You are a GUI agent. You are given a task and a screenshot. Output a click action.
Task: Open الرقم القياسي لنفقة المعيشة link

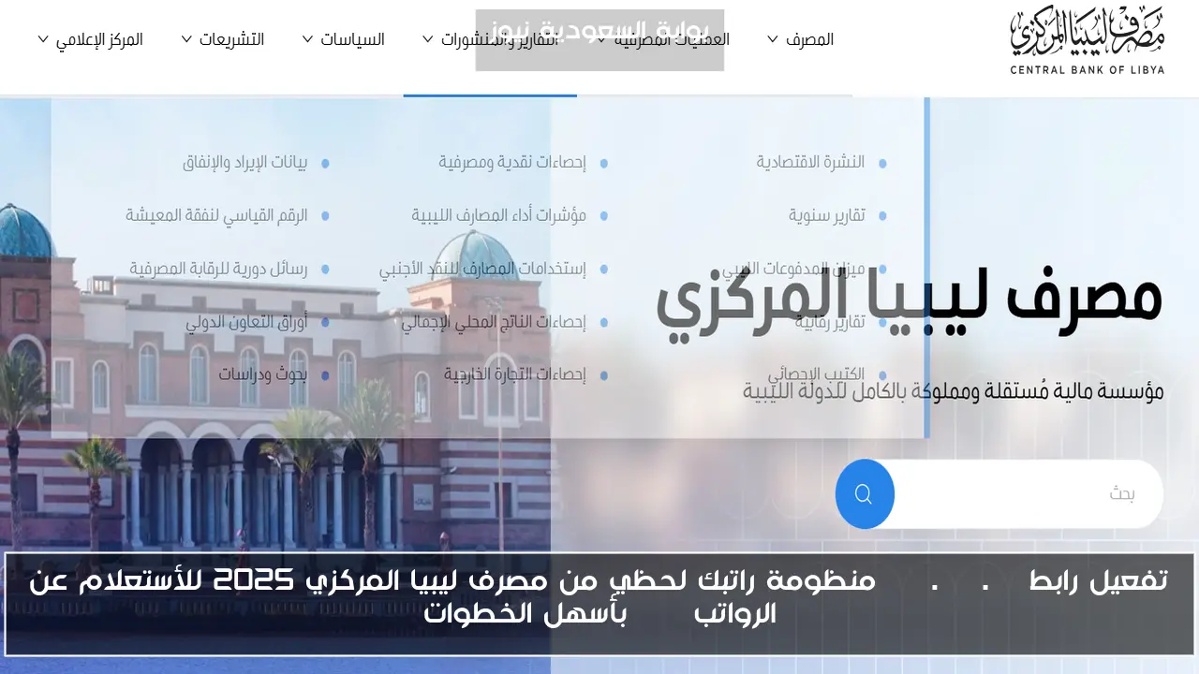(216, 215)
